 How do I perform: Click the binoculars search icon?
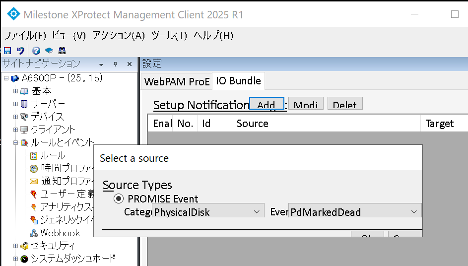pyautogui.click(x=62, y=51)
